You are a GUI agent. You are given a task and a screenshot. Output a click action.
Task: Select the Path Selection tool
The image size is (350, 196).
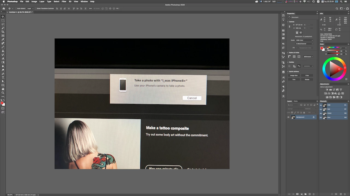point(3,81)
